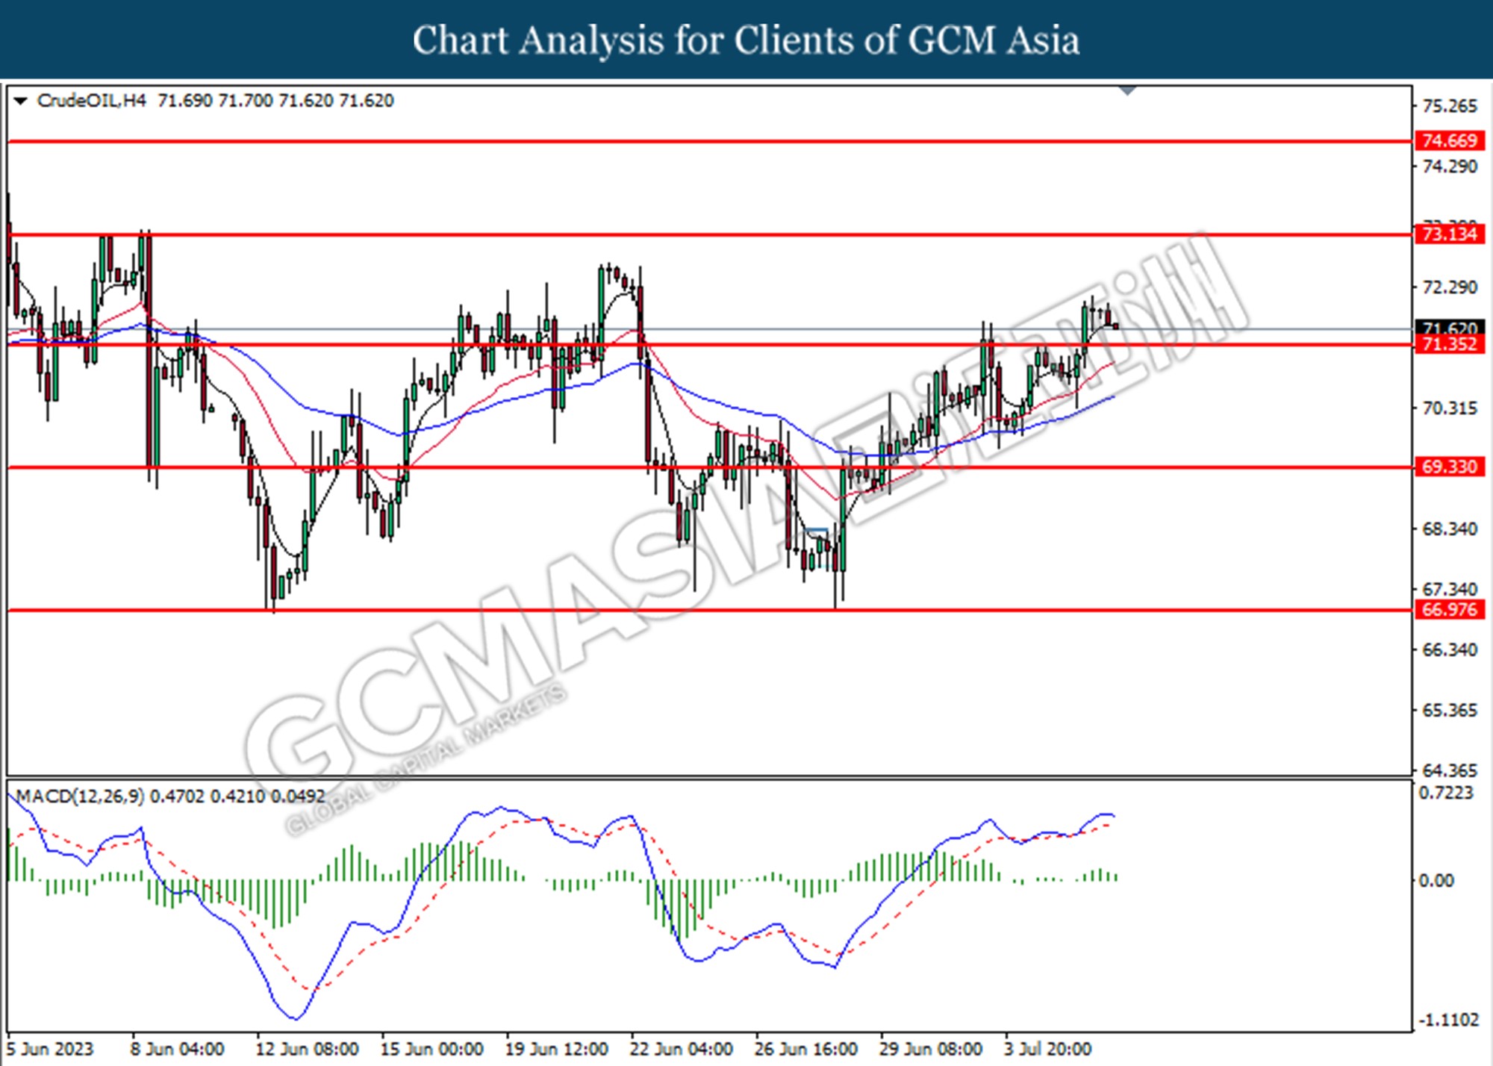Click the 8 Jun 04:00 time label
The image size is (1493, 1066).
[x=177, y=1049]
